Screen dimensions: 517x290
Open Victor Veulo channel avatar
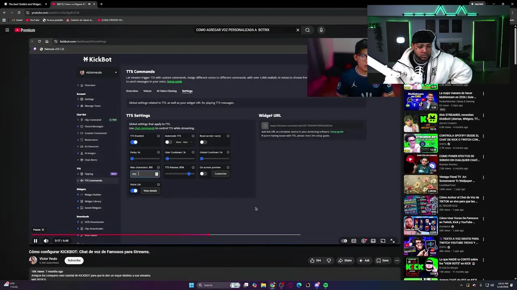click(33, 260)
